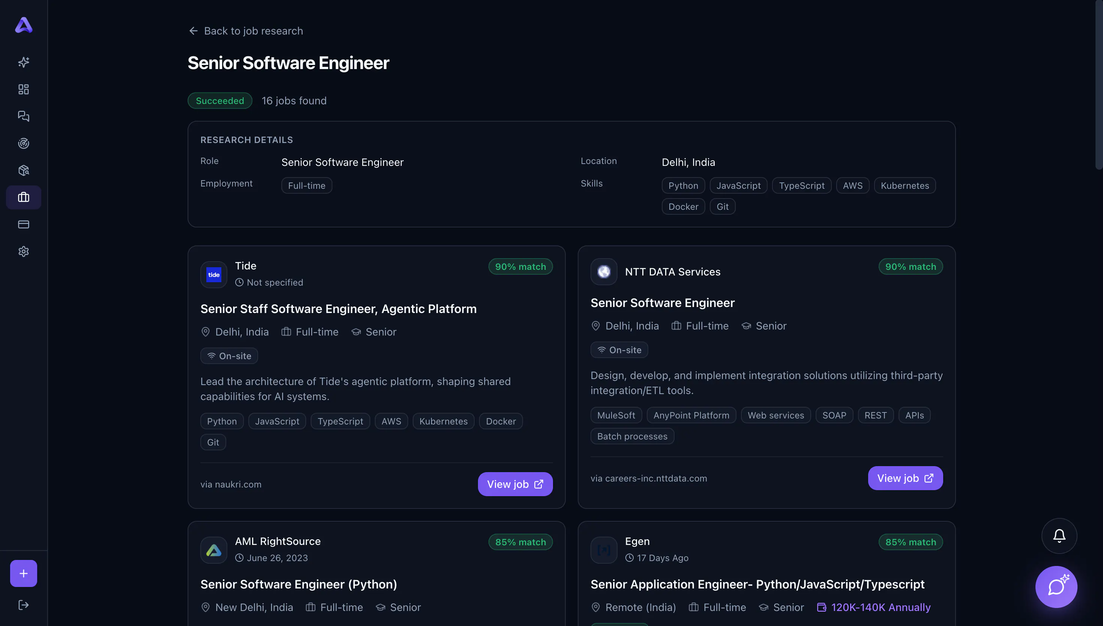Open the chat messages sidebar icon
The width and height of the screenshot is (1103, 626).
(x=24, y=116)
